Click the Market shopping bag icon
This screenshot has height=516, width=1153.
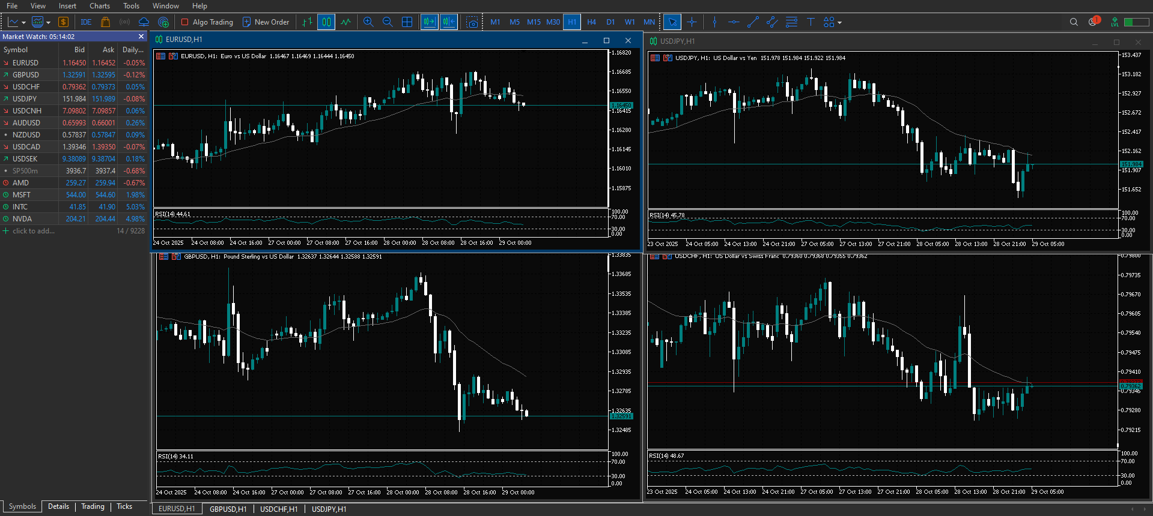click(105, 22)
